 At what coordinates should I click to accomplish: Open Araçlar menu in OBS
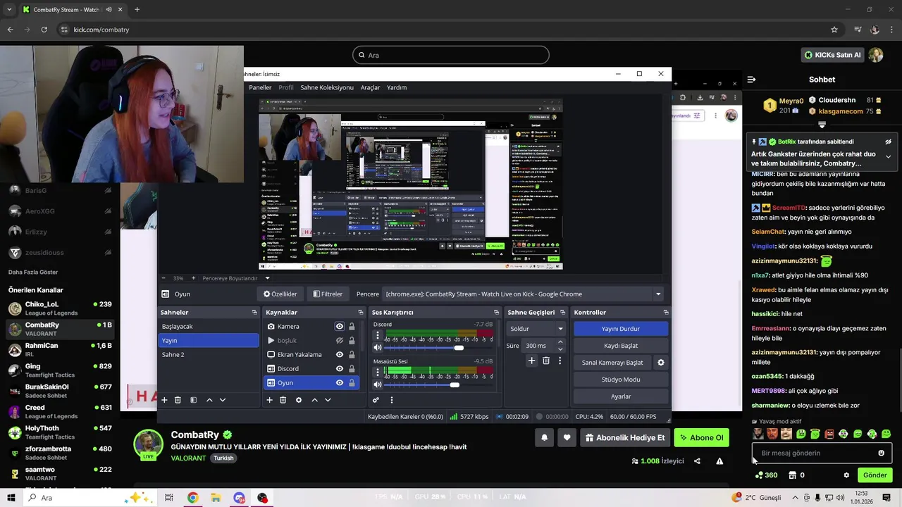coord(370,87)
